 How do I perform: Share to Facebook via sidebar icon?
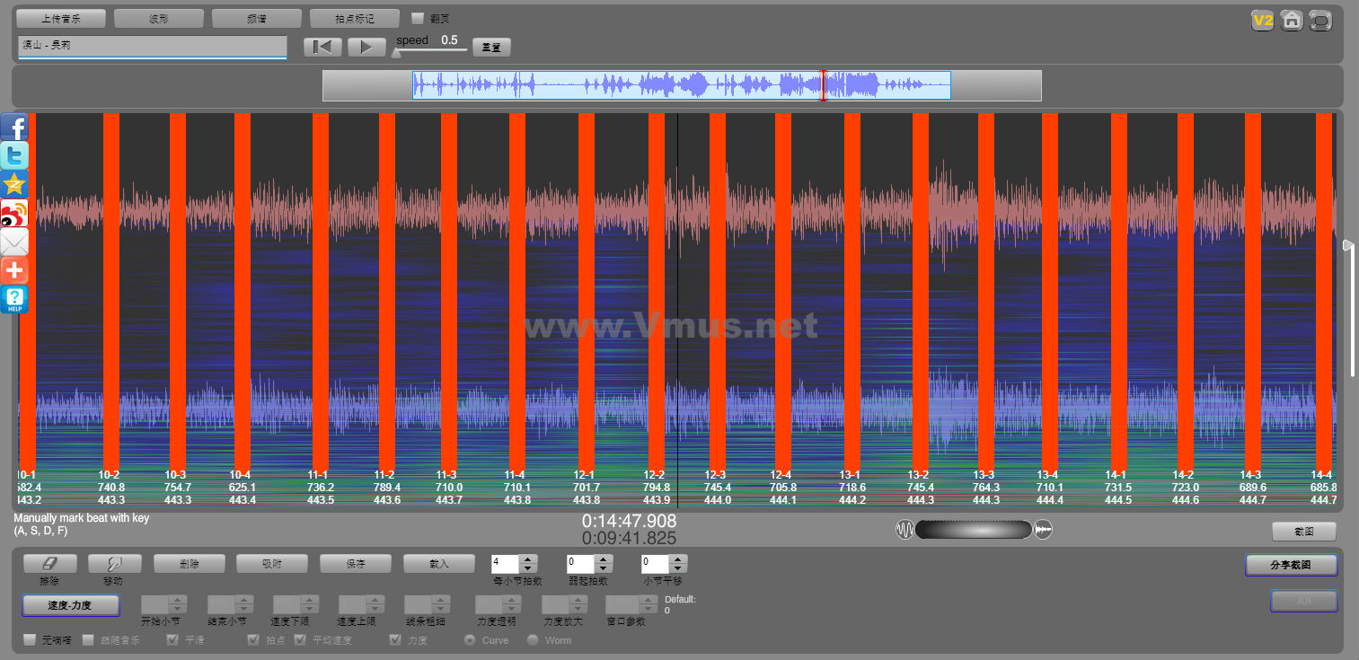(x=14, y=127)
